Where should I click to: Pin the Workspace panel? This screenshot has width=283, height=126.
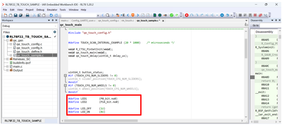point(53,20)
